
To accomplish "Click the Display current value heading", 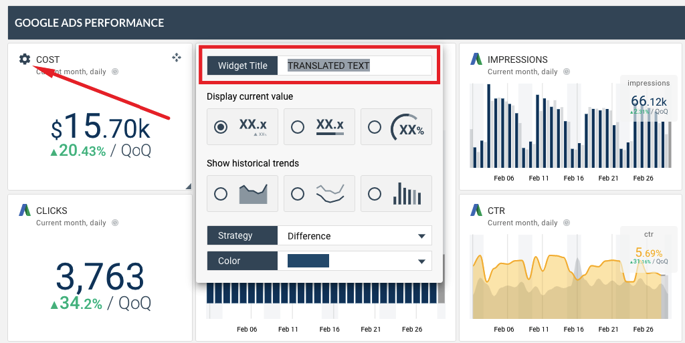I will [x=250, y=96].
